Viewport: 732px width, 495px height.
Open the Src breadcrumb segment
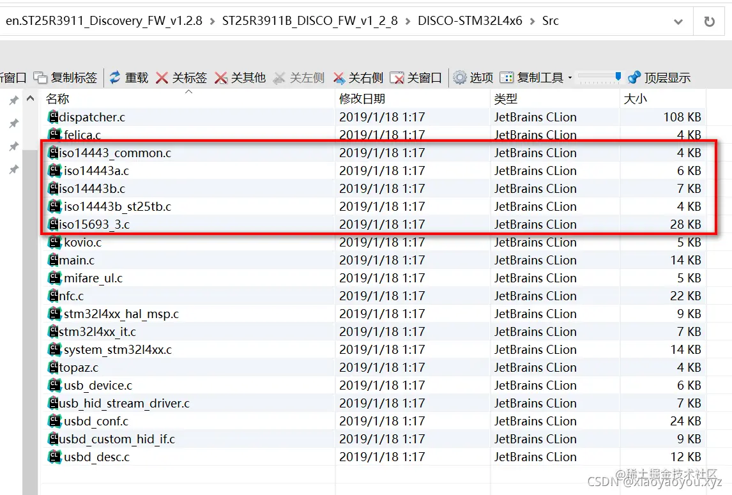coord(551,21)
